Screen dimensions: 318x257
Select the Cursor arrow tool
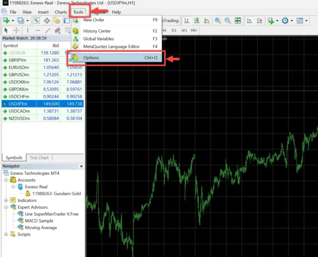coord(6,30)
